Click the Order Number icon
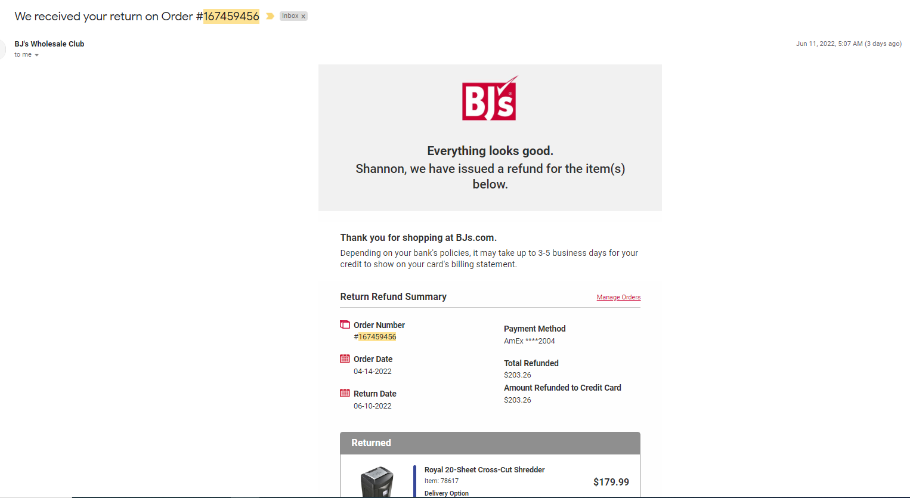Image resolution: width=910 pixels, height=498 pixels. pos(345,324)
